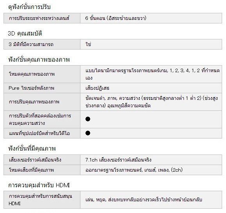This screenshot has width=226, height=213.
Task: Click the การปรับระยะห่างระหว่างเลนส์ label cell
Action: (x=42, y=18)
